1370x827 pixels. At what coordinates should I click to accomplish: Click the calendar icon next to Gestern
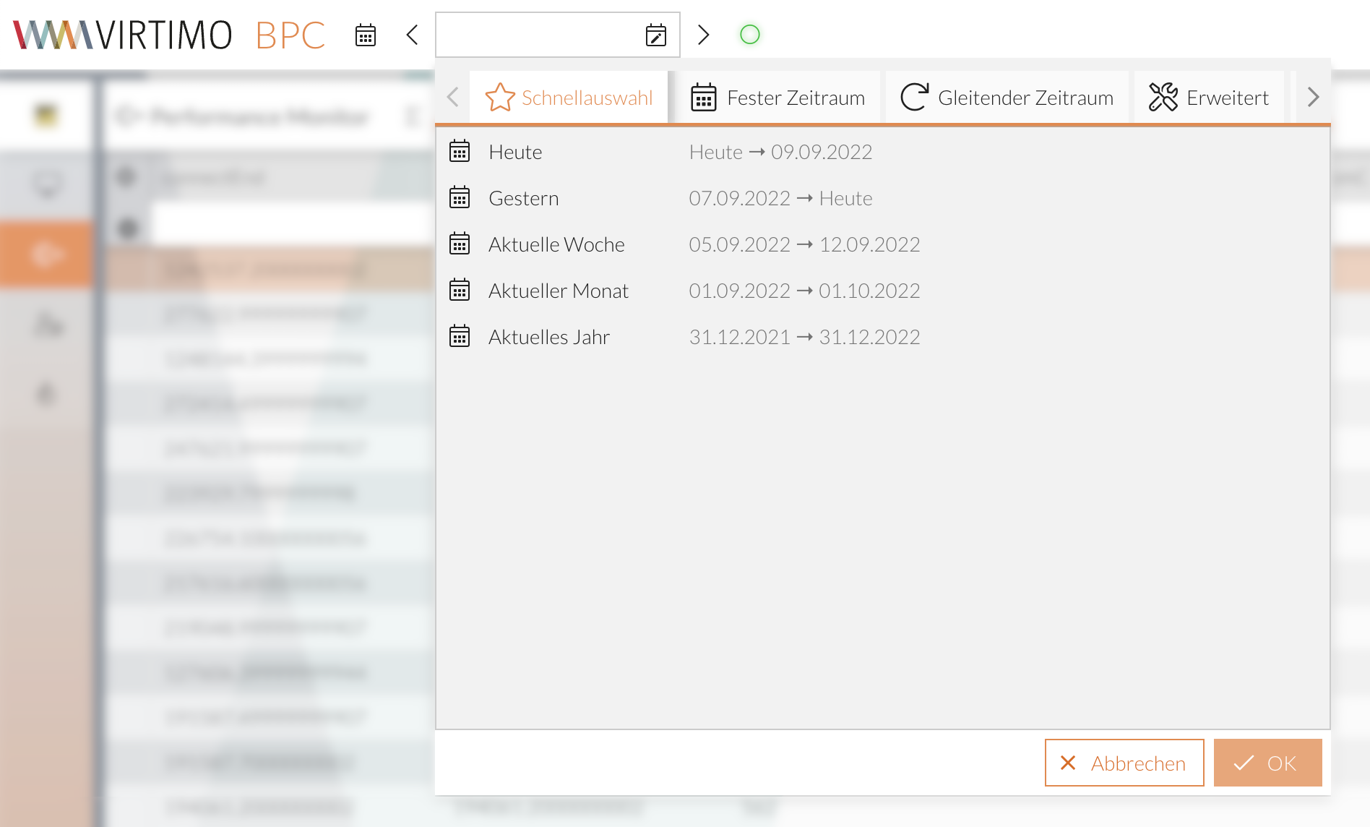[x=460, y=198]
